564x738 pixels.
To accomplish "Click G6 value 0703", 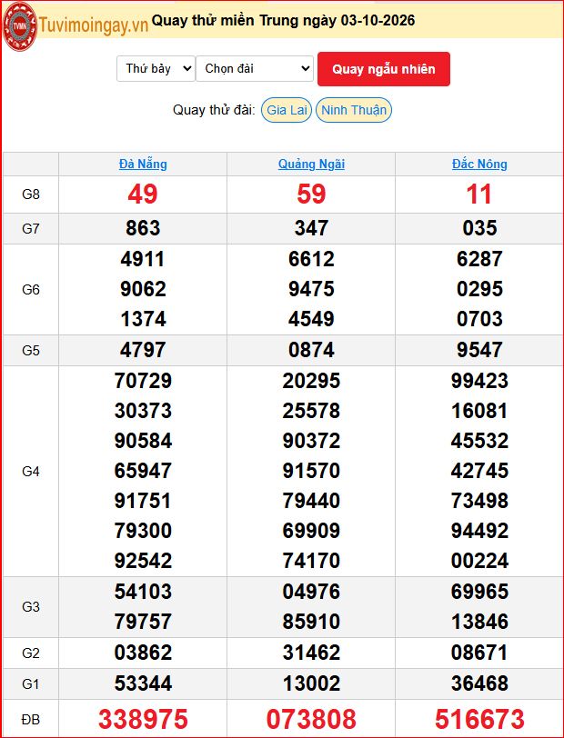I will click(x=479, y=319).
